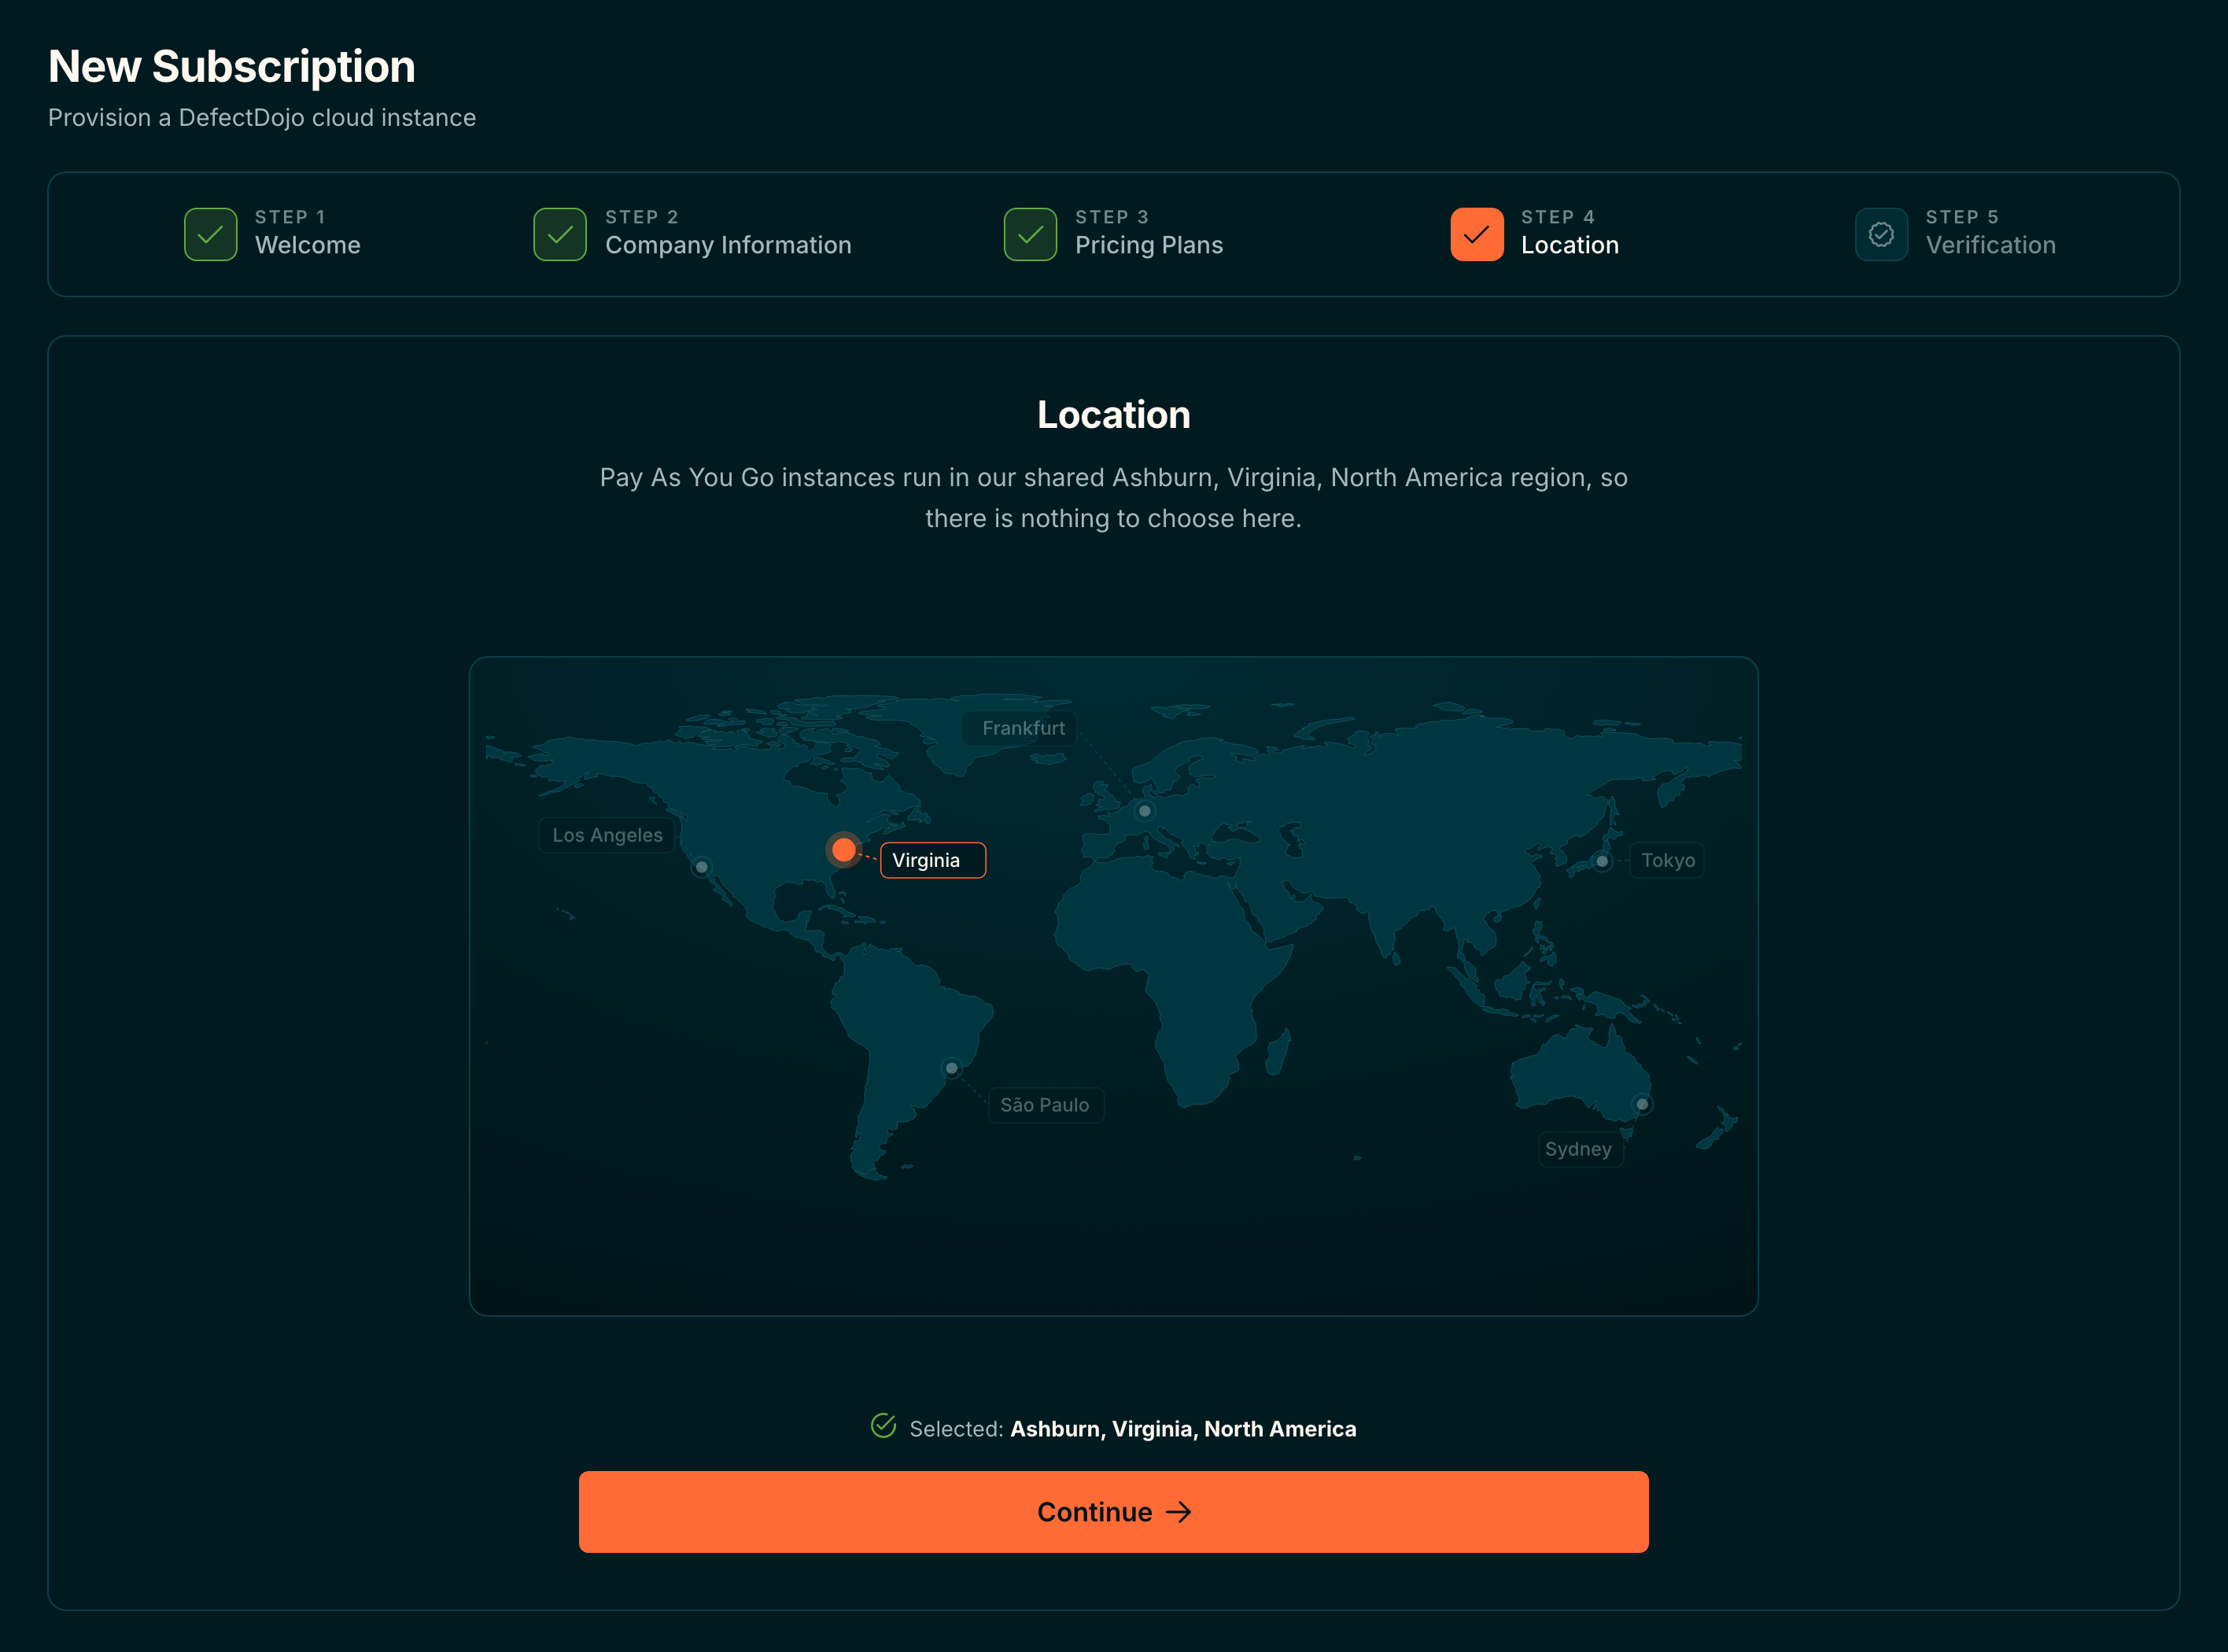Click the Virginia map label
The width and height of the screenshot is (2228, 1652).
(x=933, y=860)
